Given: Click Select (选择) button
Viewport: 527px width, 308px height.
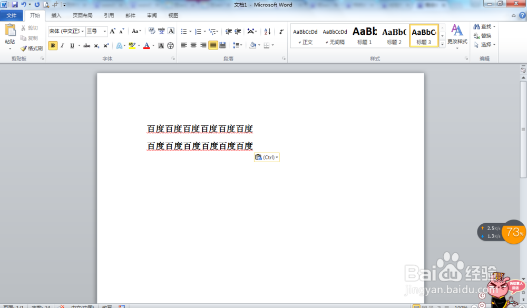Looking at the screenshot, I should 484,45.
